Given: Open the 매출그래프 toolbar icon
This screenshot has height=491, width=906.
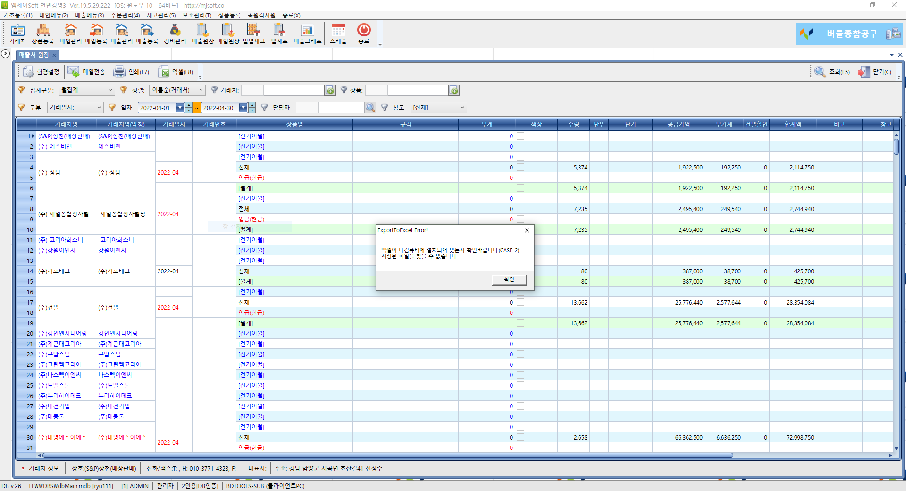Looking at the screenshot, I should (x=308, y=34).
